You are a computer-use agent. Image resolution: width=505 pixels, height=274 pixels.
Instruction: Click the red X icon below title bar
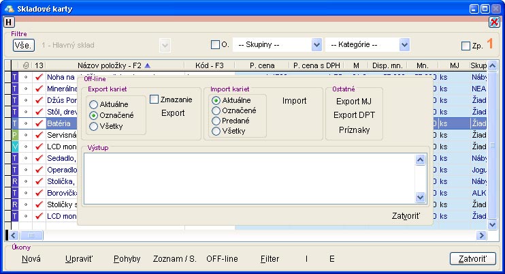pyautogui.click(x=494, y=22)
